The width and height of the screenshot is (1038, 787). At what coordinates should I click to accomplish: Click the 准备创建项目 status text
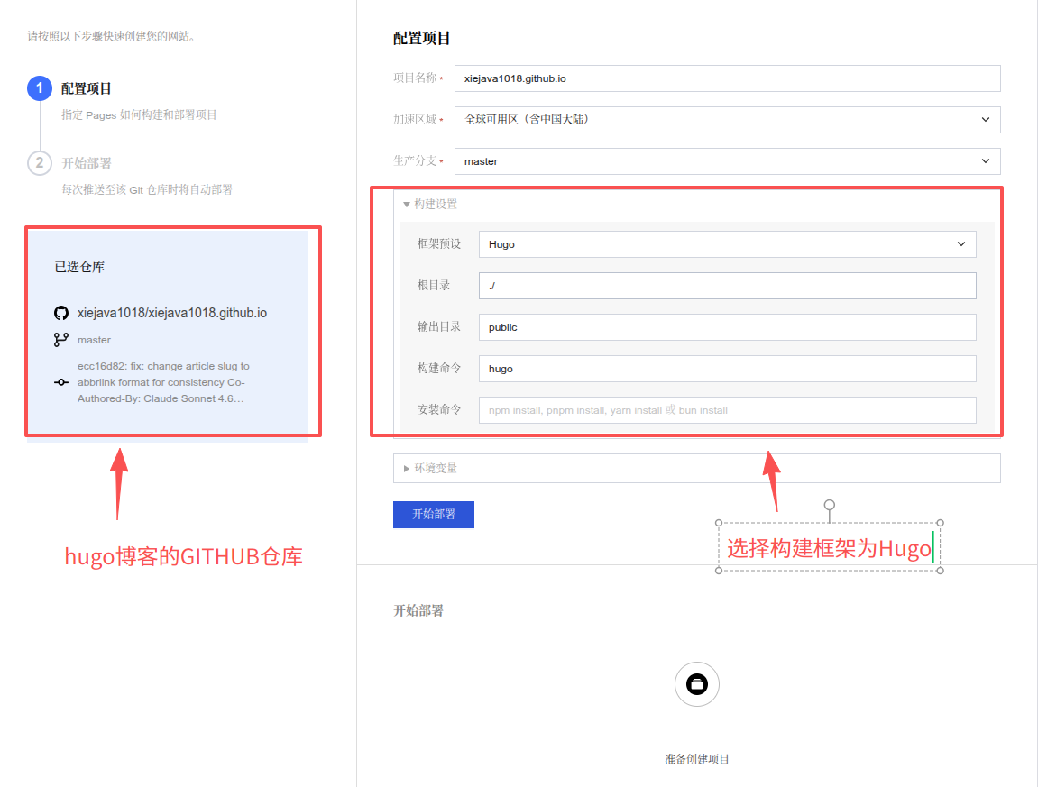(x=696, y=759)
